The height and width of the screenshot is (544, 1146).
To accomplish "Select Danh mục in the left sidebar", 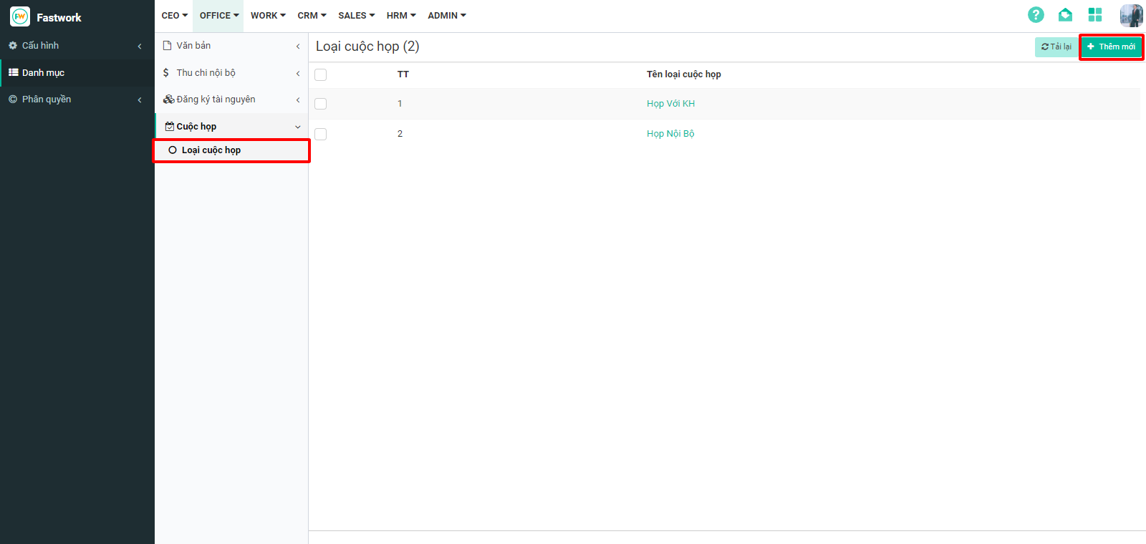I will 43,73.
